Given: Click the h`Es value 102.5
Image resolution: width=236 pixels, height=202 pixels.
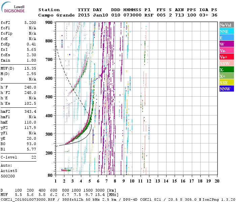Looking at the screenshot, I should pyautogui.click(x=30, y=104).
